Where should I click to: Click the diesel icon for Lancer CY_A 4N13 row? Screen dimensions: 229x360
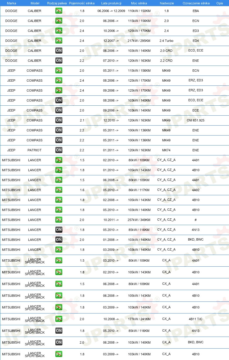(59, 230)
